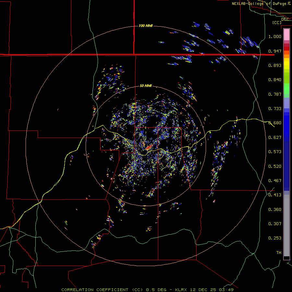Select the 'TH' threshold label on the scale

pyautogui.click(x=279, y=253)
